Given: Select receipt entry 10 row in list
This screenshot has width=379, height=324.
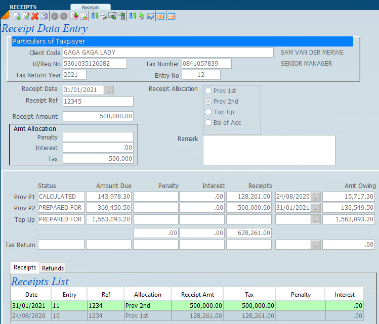Looking at the screenshot, I should (70, 316).
